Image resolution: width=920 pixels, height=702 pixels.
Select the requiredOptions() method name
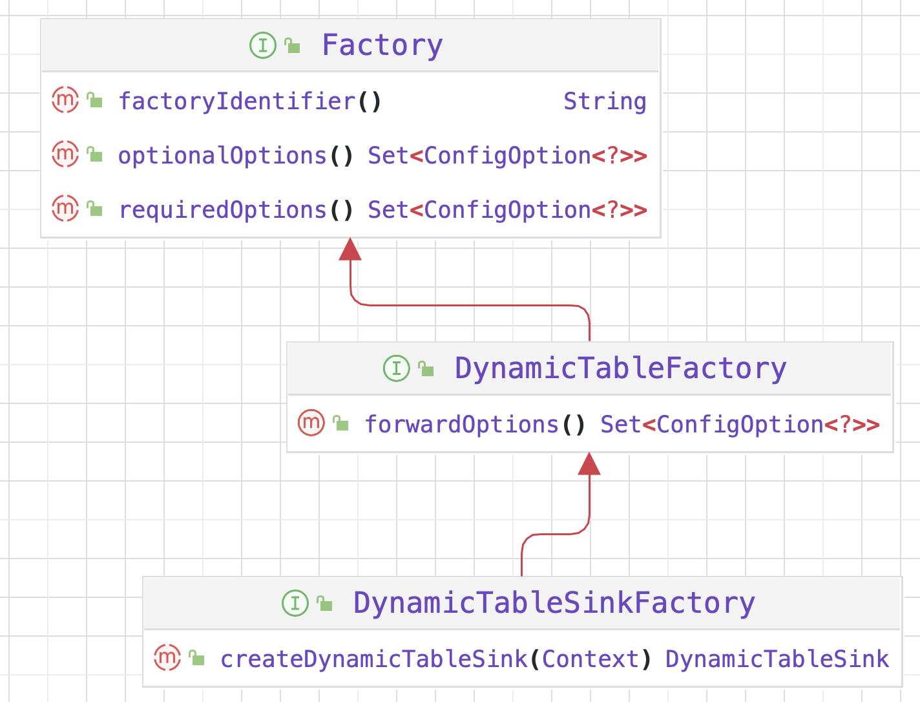(236, 210)
